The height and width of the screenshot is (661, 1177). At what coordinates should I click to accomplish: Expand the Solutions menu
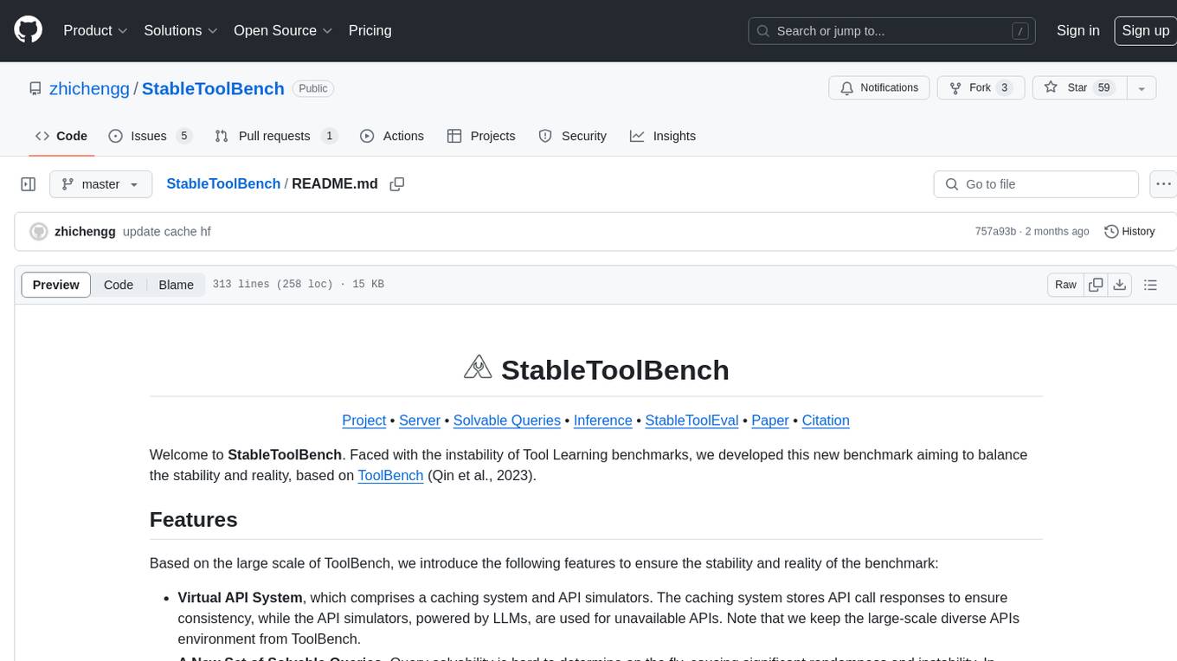tap(182, 30)
